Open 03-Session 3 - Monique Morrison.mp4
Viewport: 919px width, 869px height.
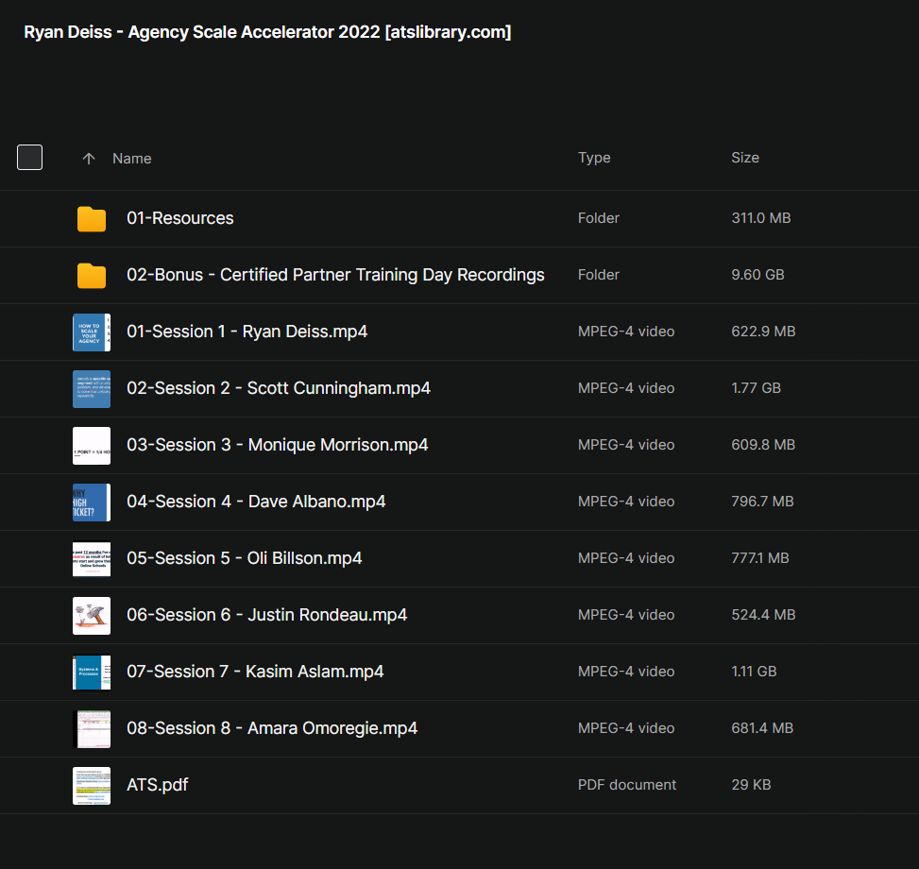tap(278, 445)
